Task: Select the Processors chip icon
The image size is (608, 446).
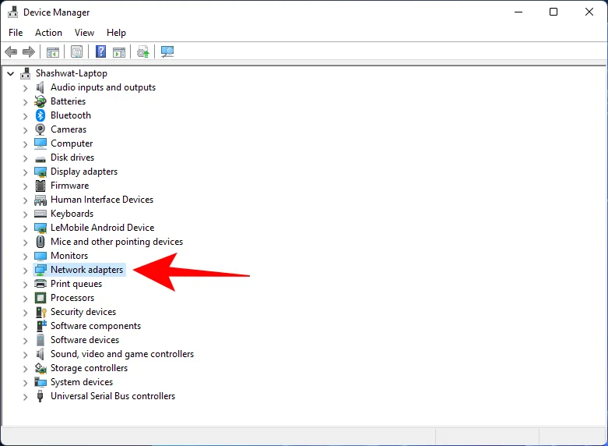Action: 40,298
